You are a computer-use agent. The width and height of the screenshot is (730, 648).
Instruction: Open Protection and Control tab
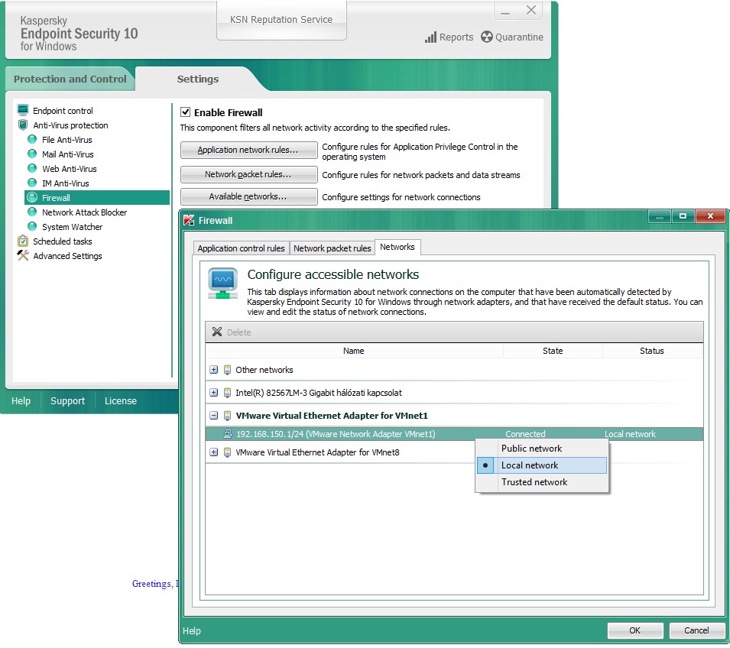[x=70, y=79]
